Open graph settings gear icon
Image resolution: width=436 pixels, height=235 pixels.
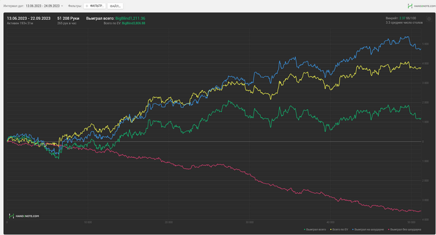coord(429,19)
